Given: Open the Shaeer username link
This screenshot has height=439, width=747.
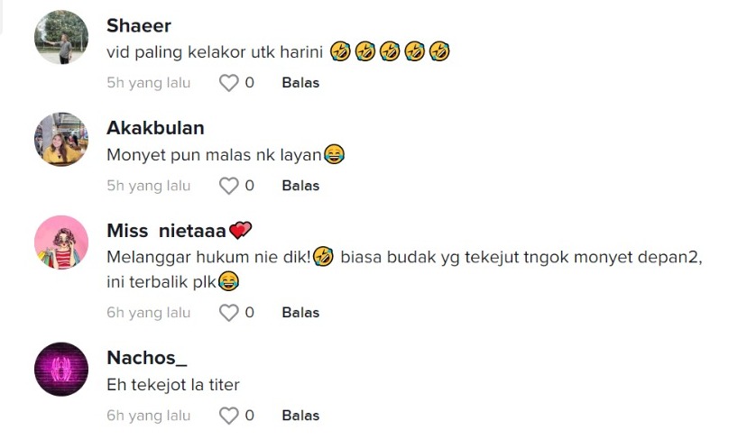Looking at the screenshot, I should 138,25.
